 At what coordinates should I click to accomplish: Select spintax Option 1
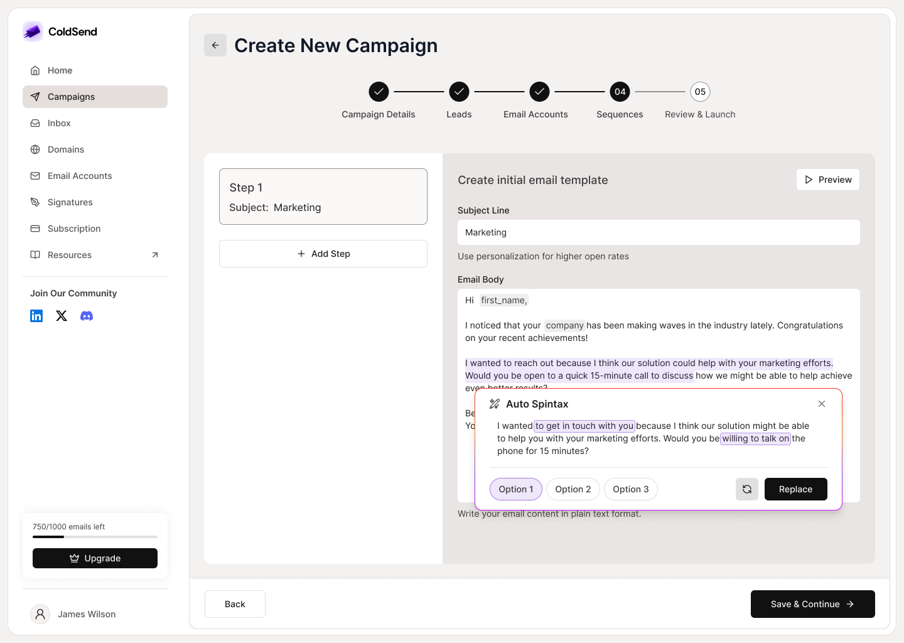[515, 489]
